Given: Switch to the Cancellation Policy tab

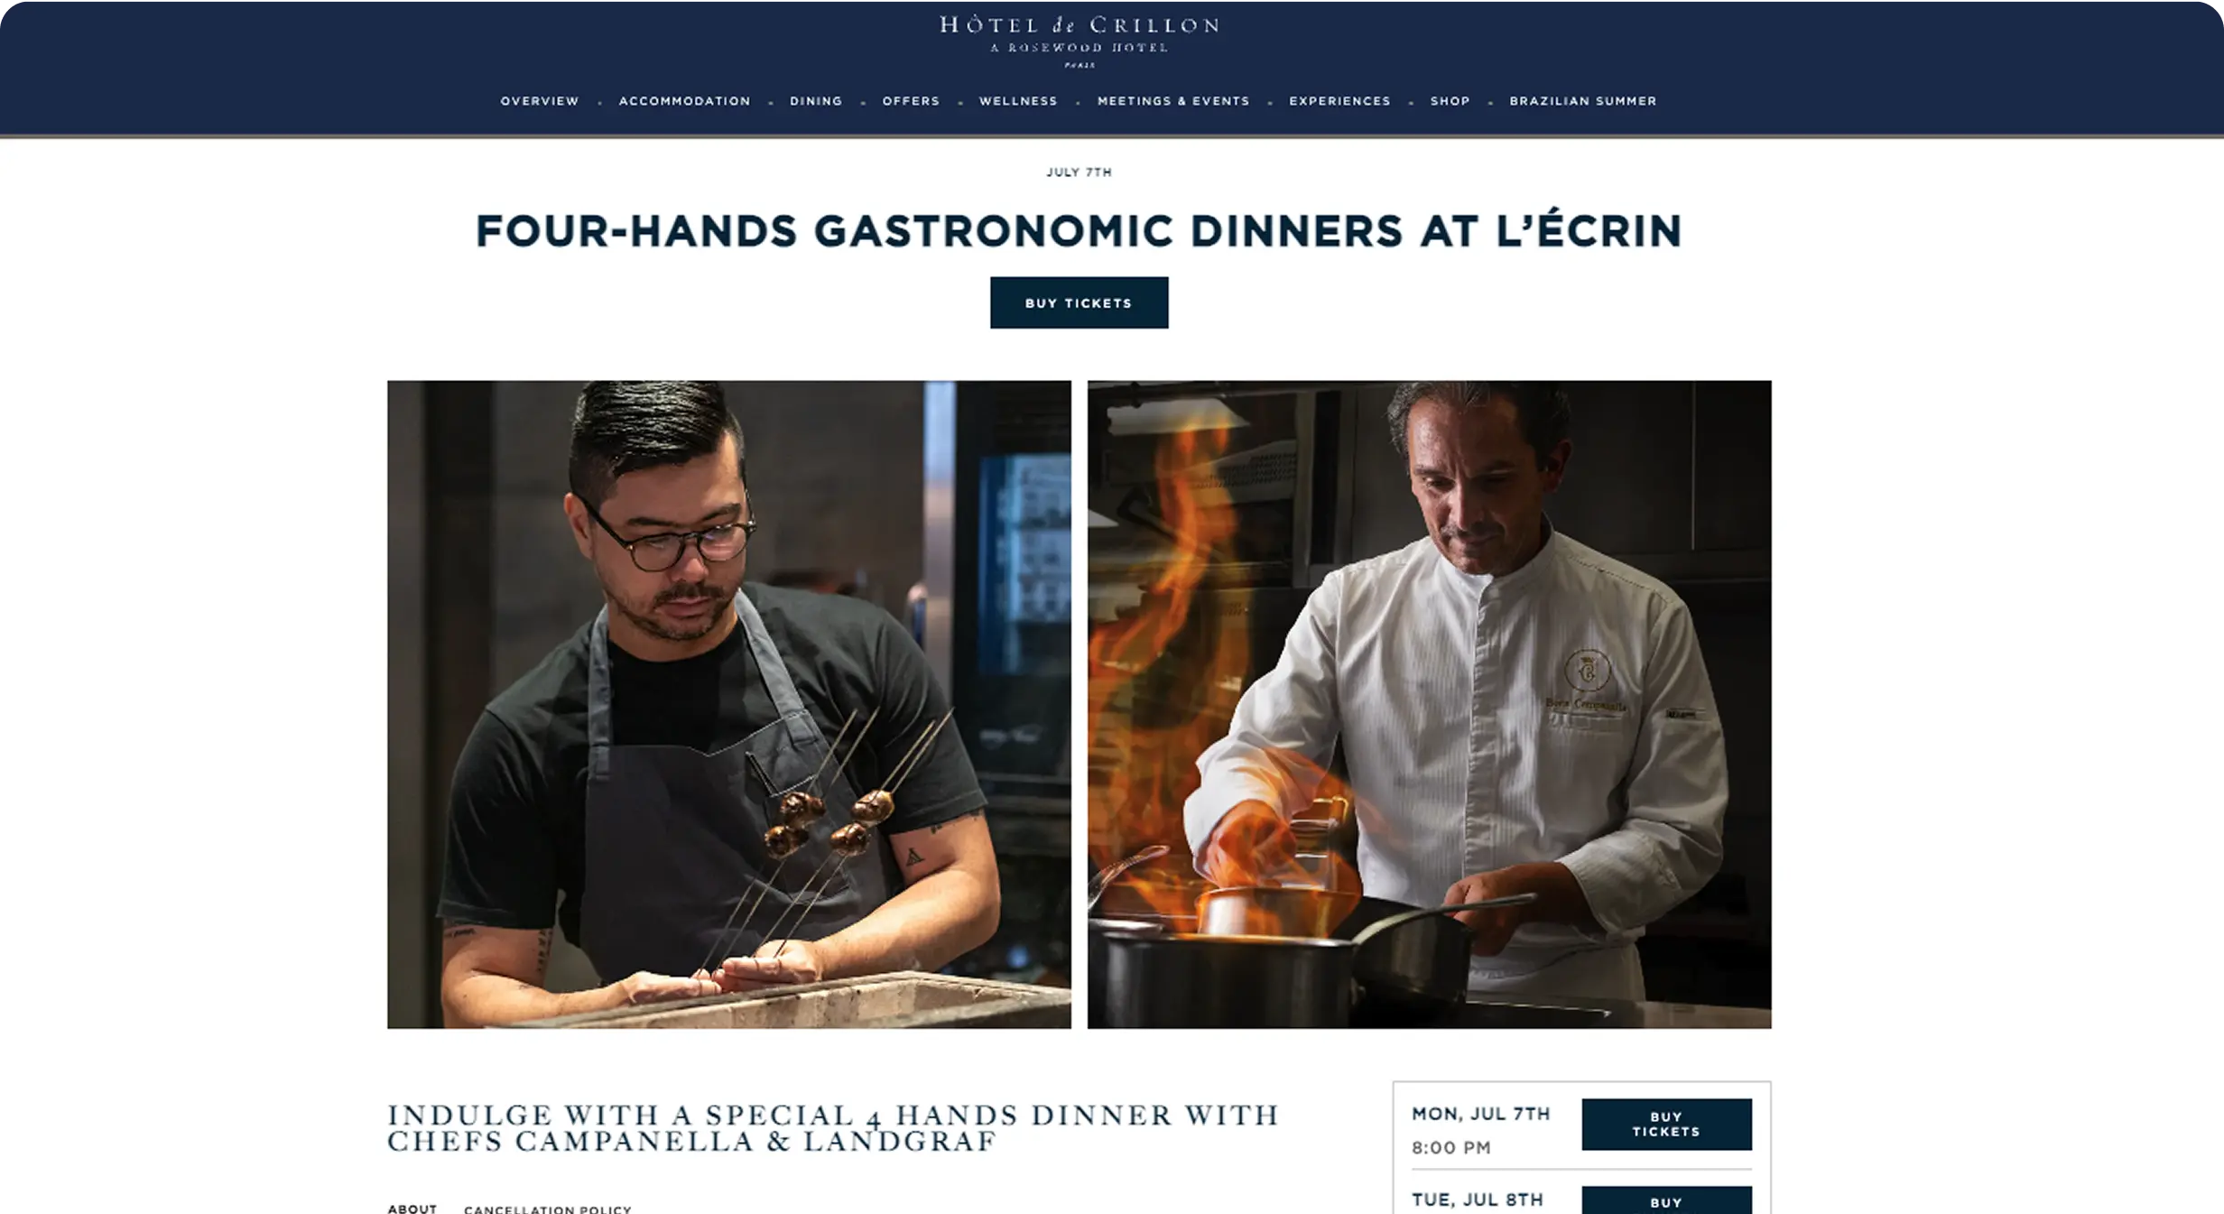Looking at the screenshot, I should pos(548,1209).
